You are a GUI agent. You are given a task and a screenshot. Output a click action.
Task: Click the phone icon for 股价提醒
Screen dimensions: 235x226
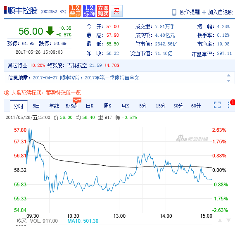174,12
